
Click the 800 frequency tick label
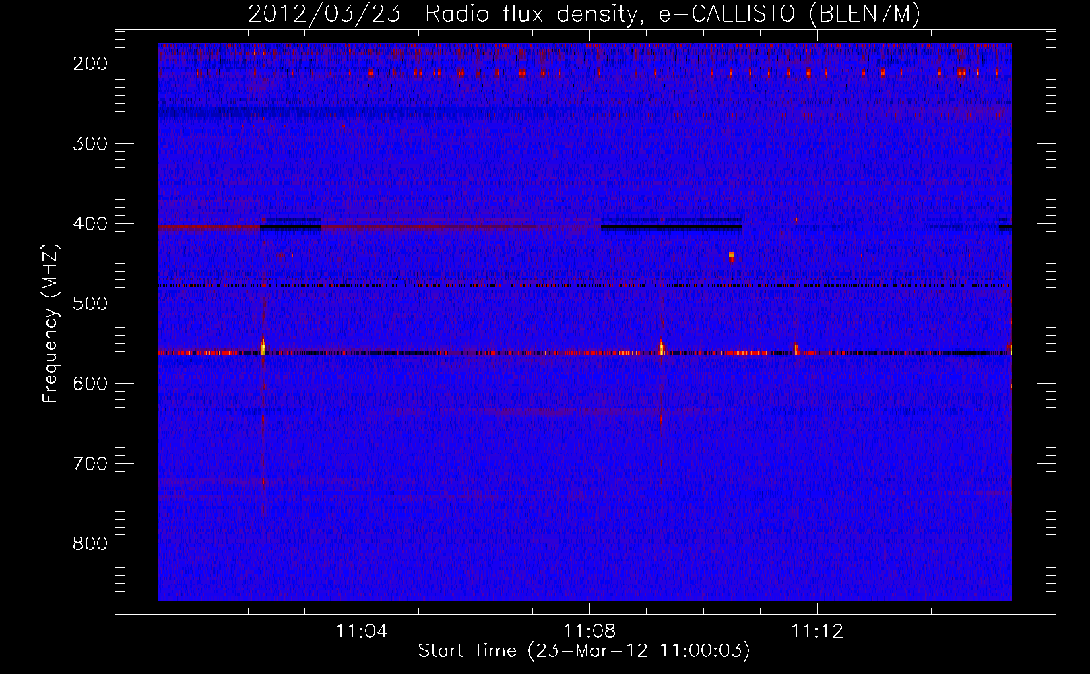pos(90,543)
